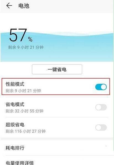Select the 超级省电 label
Viewport: 114px width, 165px height.
15,125
